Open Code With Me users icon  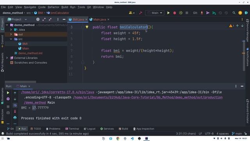click(x=132, y=13)
